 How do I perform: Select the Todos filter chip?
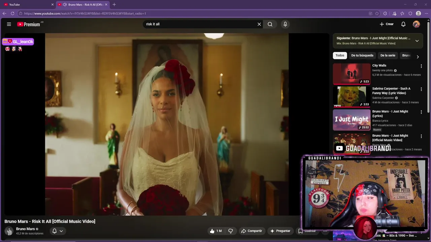[x=340, y=55]
